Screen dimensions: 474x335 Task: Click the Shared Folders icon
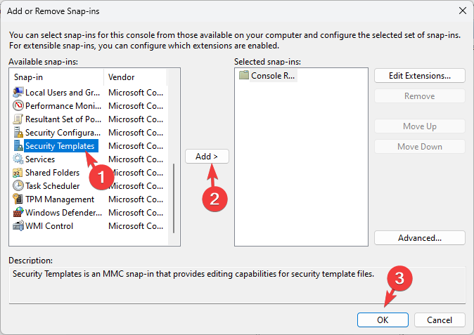click(18, 172)
